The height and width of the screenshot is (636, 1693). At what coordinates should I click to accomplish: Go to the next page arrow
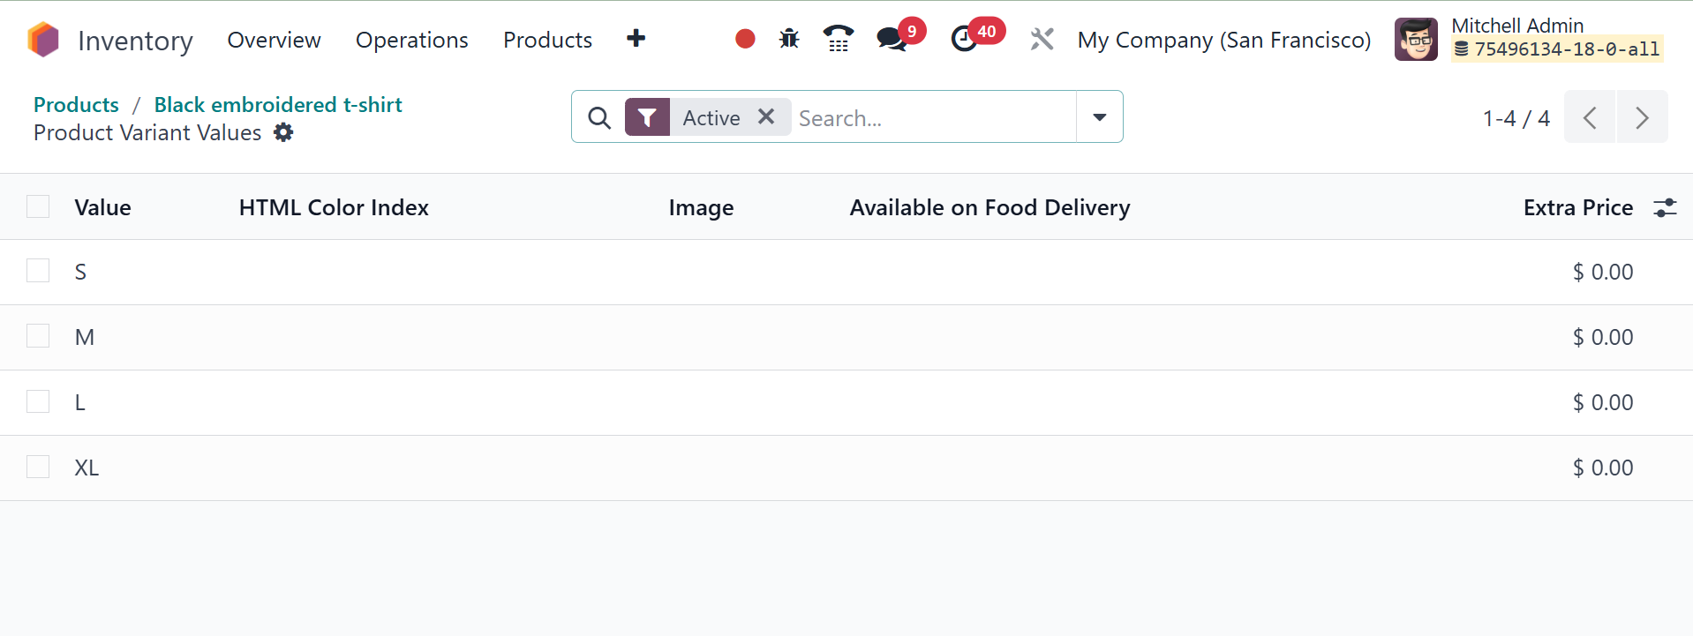(1642, 117)
